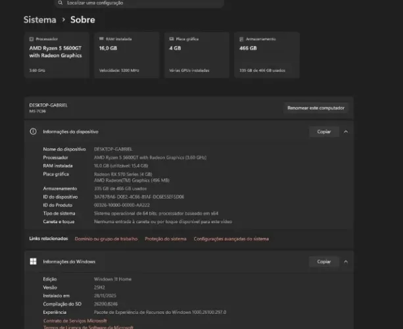403x329 pixels.
Task: Open the 4 GB graphics card tile
Action: 197,55
